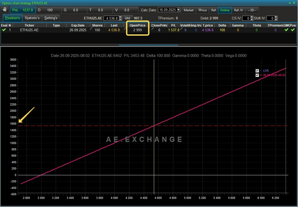Toggle the PnL 1537.8 display button
This screenshot has height=207, width=298.
(x=23, y=10)
